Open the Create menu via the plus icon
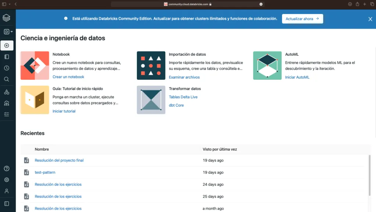376x212 pixels. point(7,45)
